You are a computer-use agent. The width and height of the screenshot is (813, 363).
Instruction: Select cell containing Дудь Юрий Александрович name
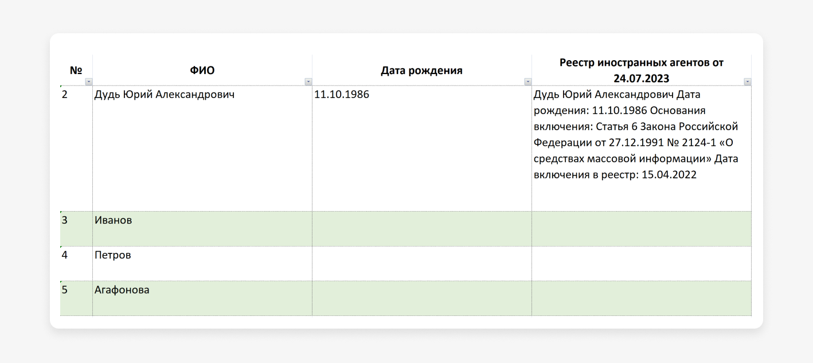point(165,95)
